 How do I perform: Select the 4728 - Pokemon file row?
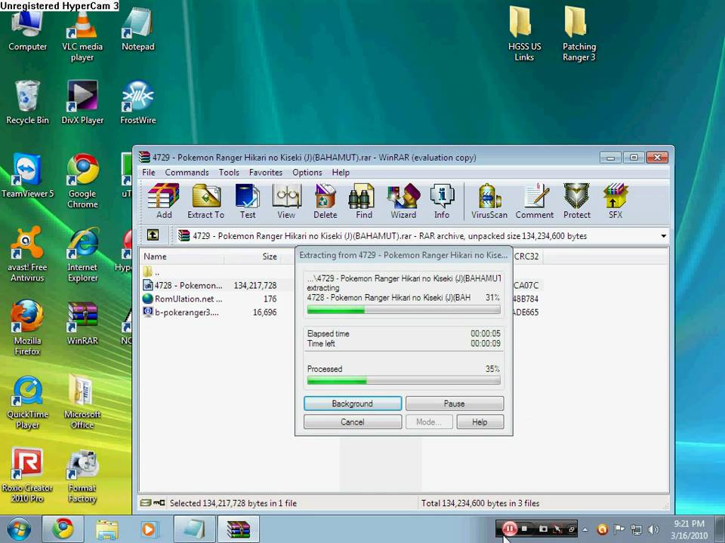pyautogui.click(x=211, y=285)
